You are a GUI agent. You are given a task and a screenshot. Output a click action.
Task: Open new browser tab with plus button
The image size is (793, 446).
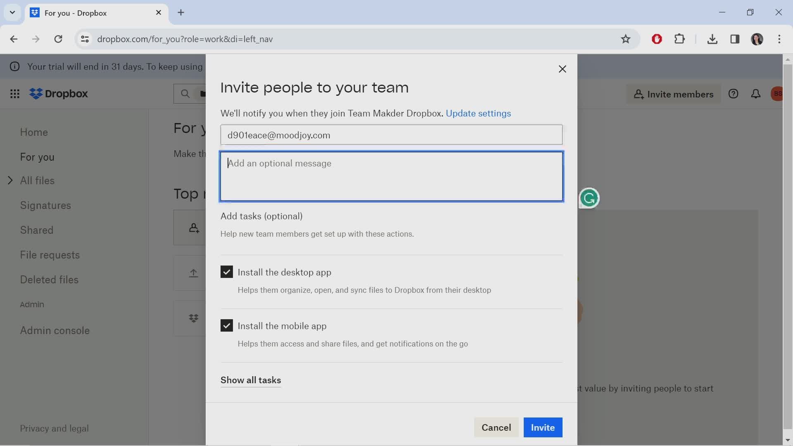click(181, 12)
